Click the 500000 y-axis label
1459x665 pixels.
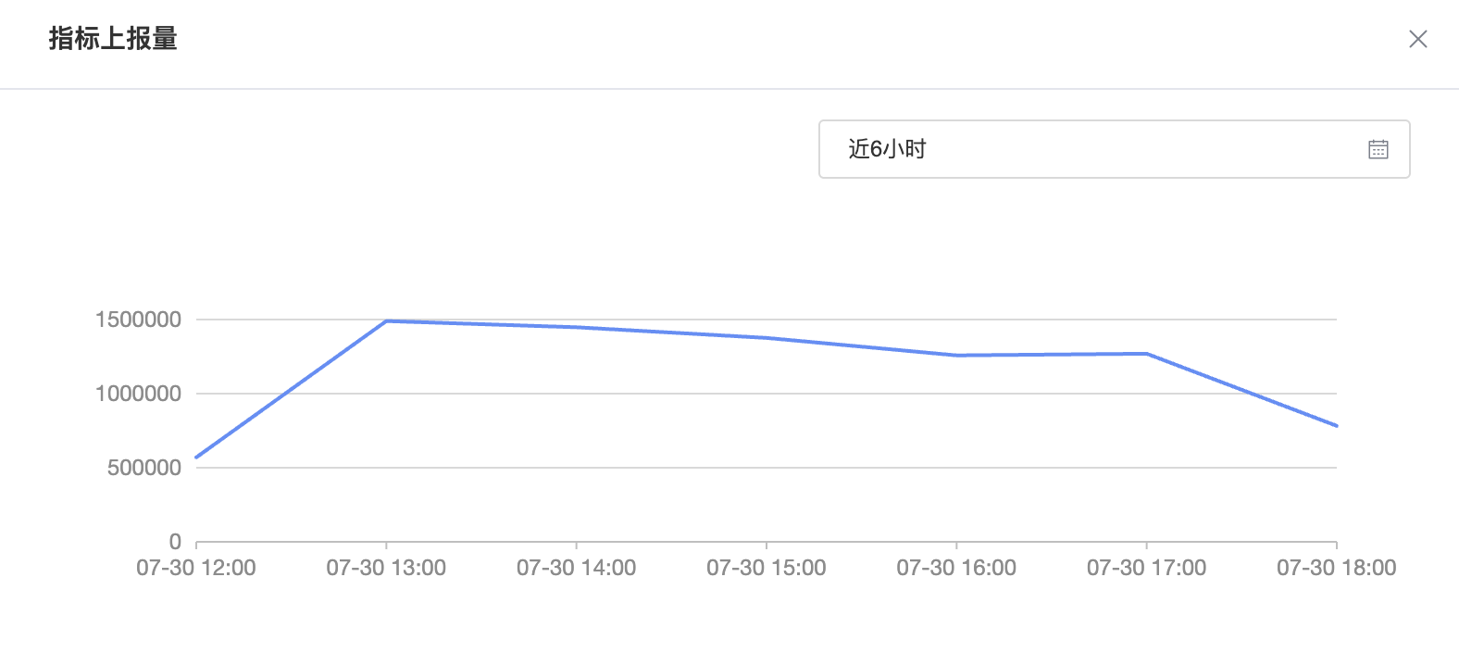pos(143,468)
